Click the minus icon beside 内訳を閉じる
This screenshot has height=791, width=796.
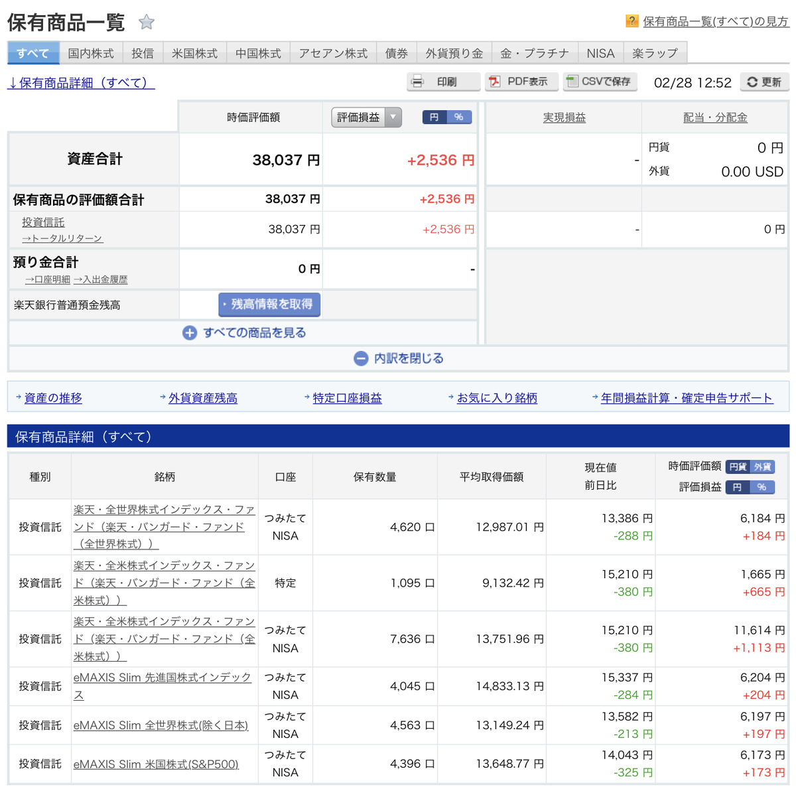[x=361, y=358]
